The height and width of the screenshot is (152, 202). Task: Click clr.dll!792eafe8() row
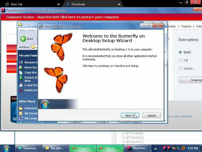point(133,133)
